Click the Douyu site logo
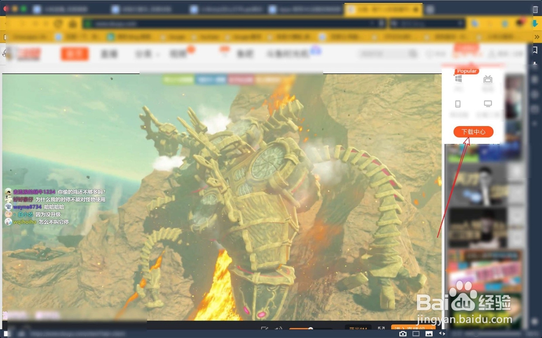The image size is (542, 338). [x=23, y=54]
